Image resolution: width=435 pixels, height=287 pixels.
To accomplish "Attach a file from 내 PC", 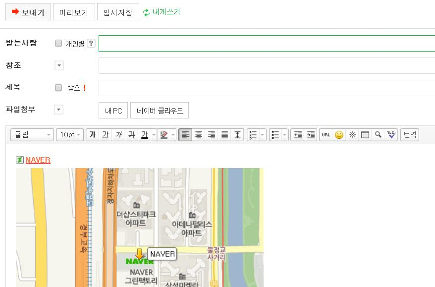I will tap(113, 111).
